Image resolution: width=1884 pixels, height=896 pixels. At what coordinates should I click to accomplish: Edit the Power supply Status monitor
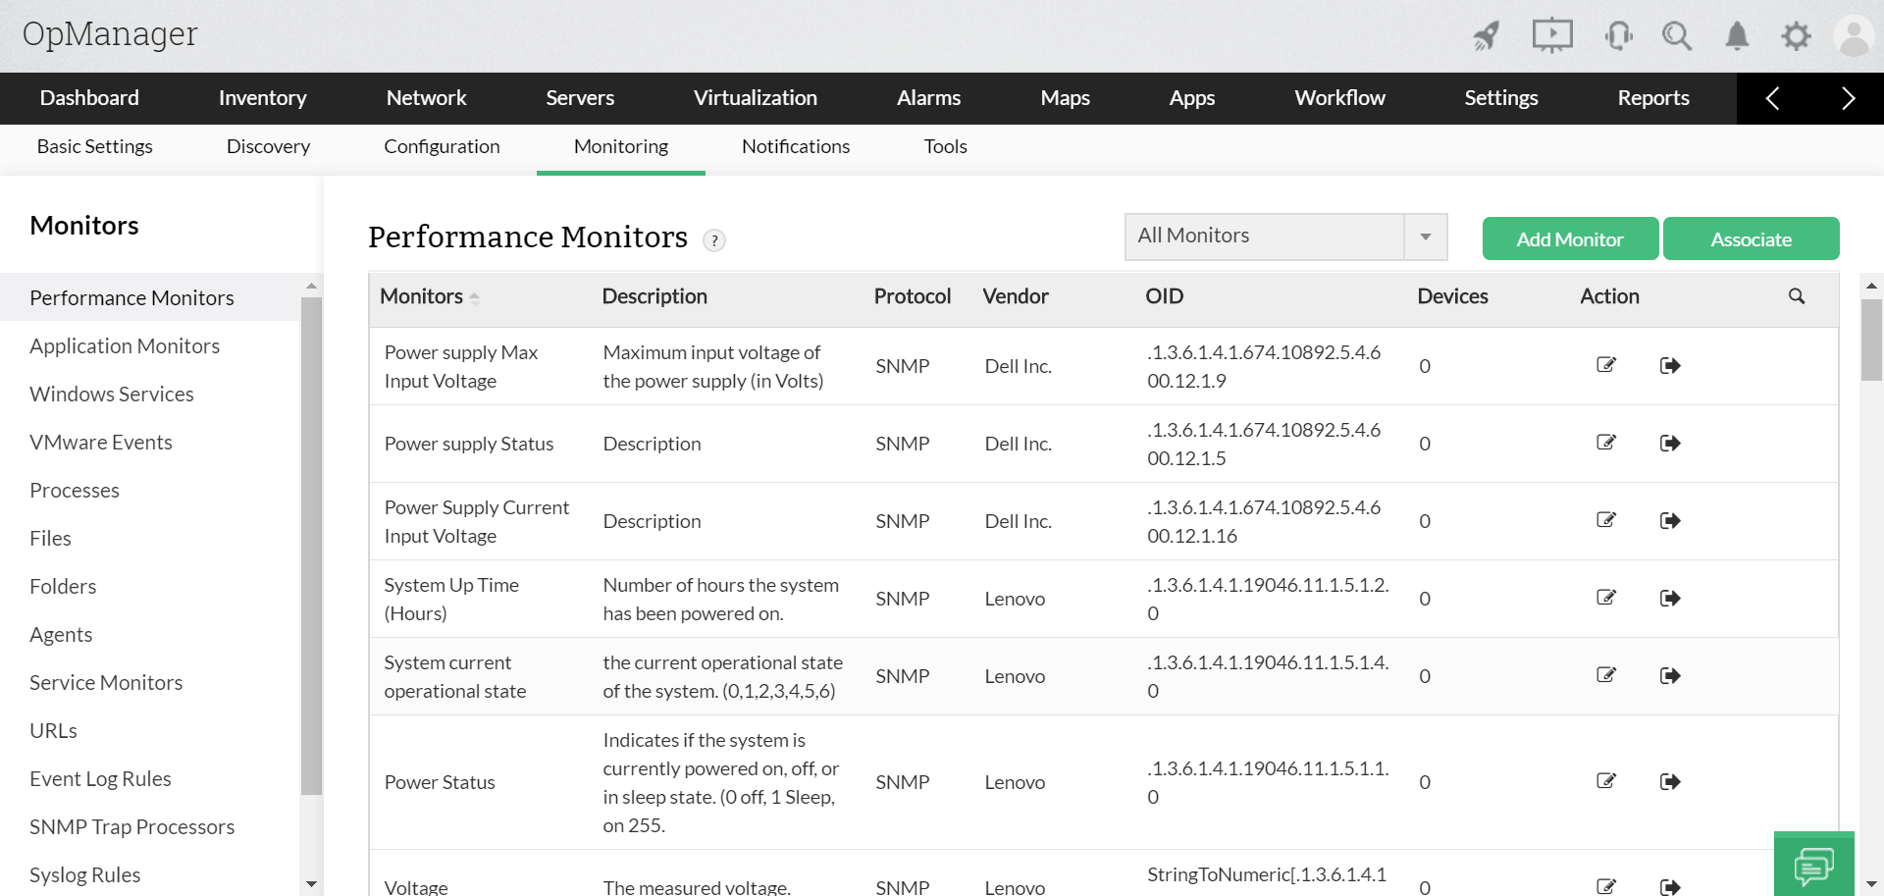(1606, 443)
